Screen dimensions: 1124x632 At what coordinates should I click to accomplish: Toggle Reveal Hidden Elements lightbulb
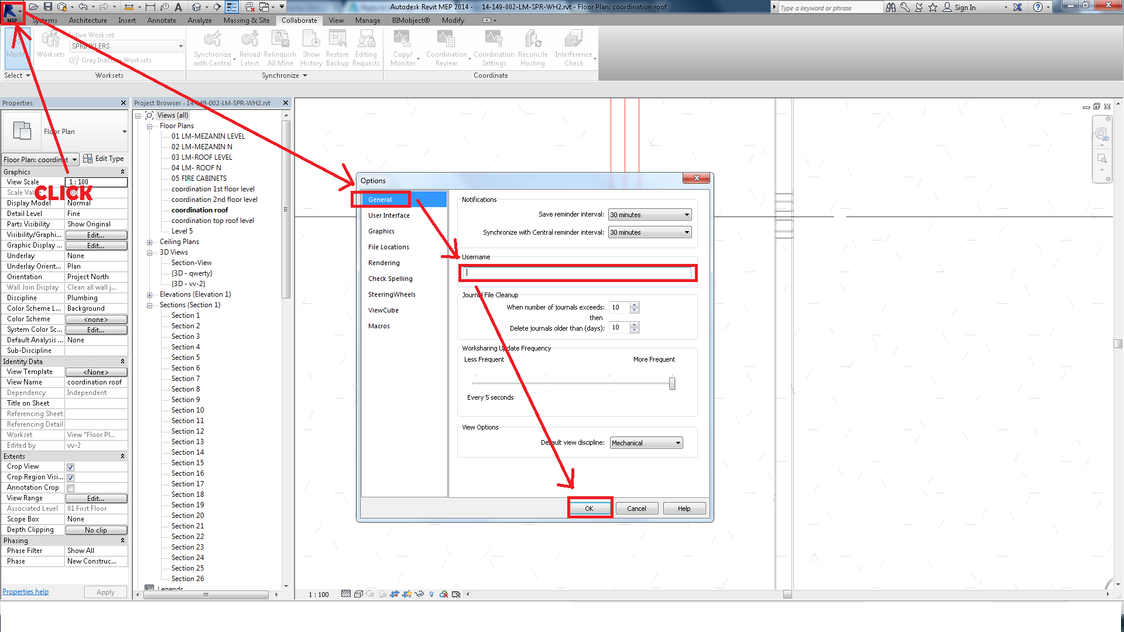431,594
